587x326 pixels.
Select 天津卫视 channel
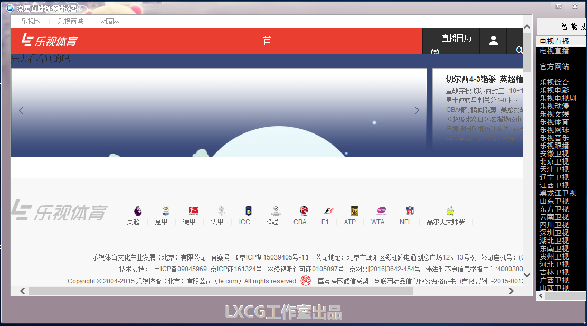tap(554, 169)
